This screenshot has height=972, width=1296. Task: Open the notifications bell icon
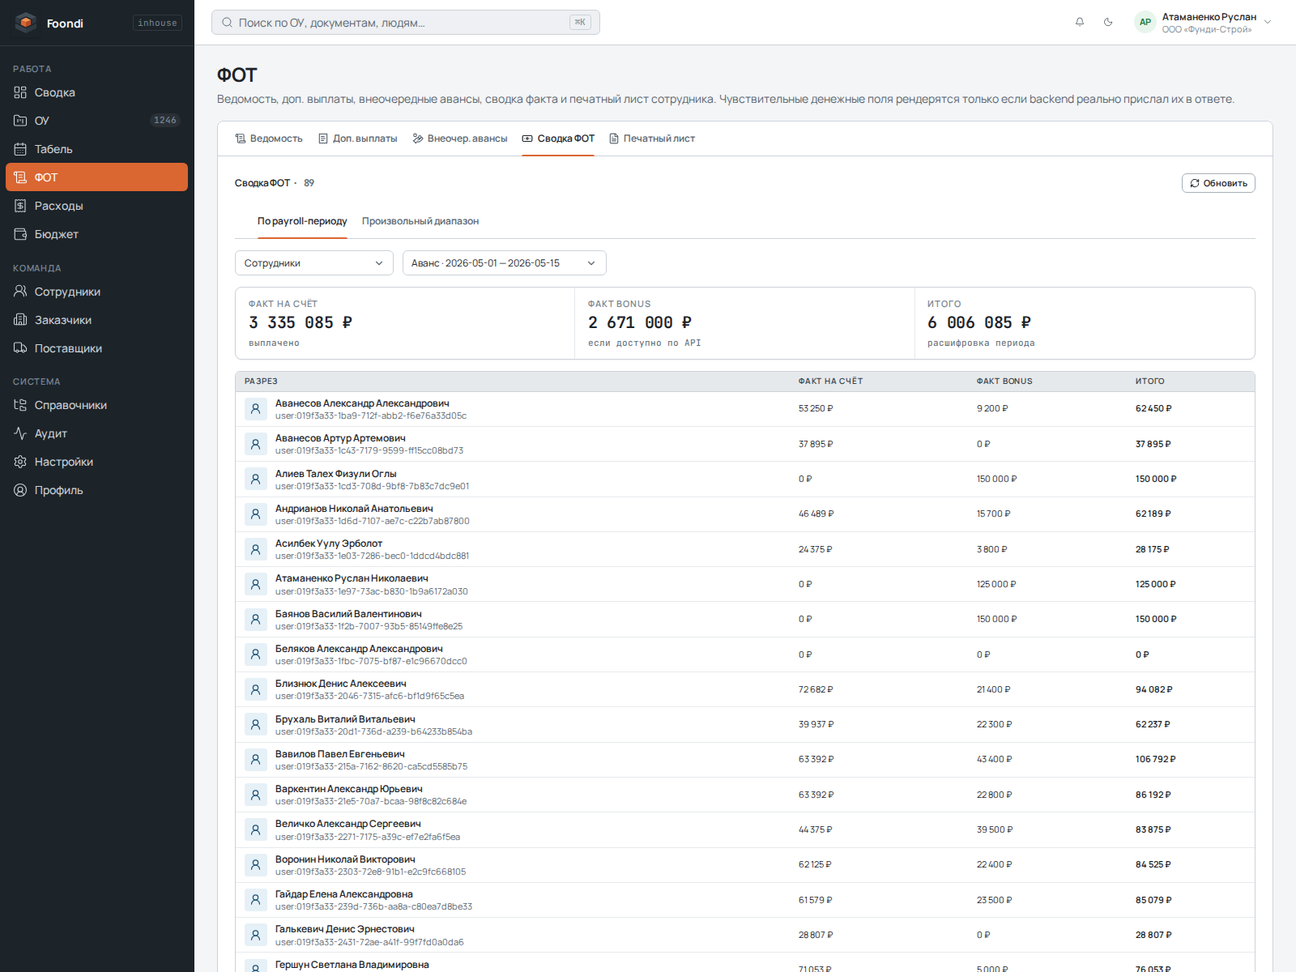coord(1080,22)
